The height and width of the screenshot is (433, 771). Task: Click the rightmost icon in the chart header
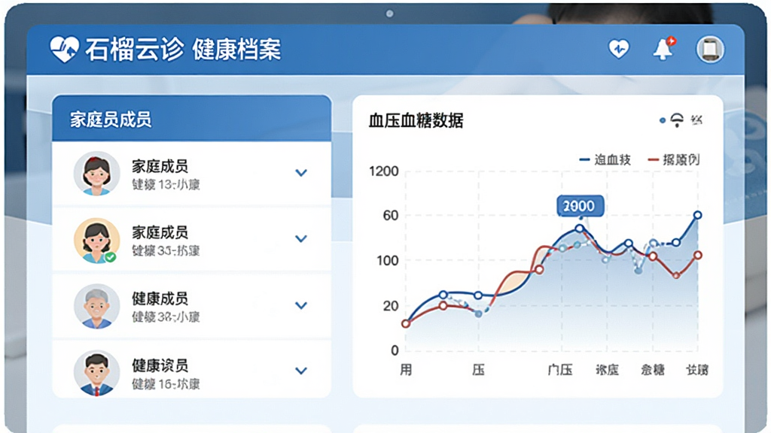pyautogui.click(x=696, y=120)
